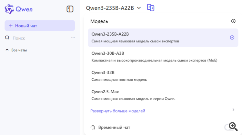Open the model info icon
Screen dimensions: 242x135
click(233, 21)
